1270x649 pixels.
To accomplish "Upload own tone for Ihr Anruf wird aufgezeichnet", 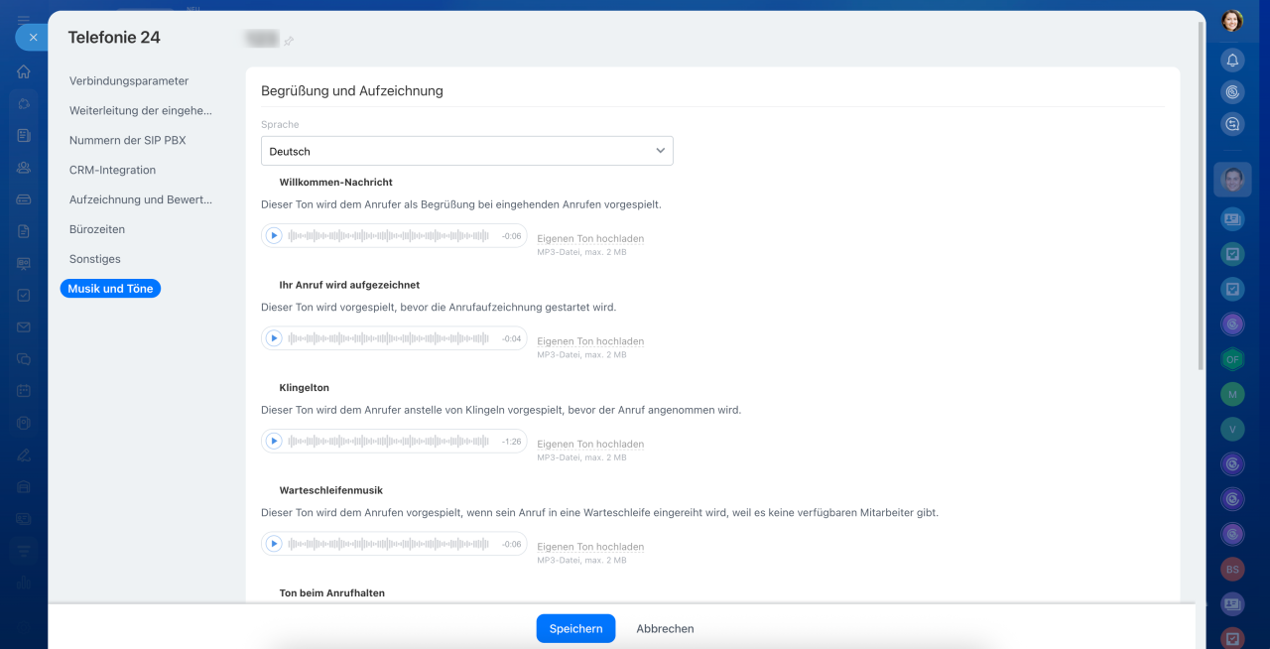I will coord(590,341).
